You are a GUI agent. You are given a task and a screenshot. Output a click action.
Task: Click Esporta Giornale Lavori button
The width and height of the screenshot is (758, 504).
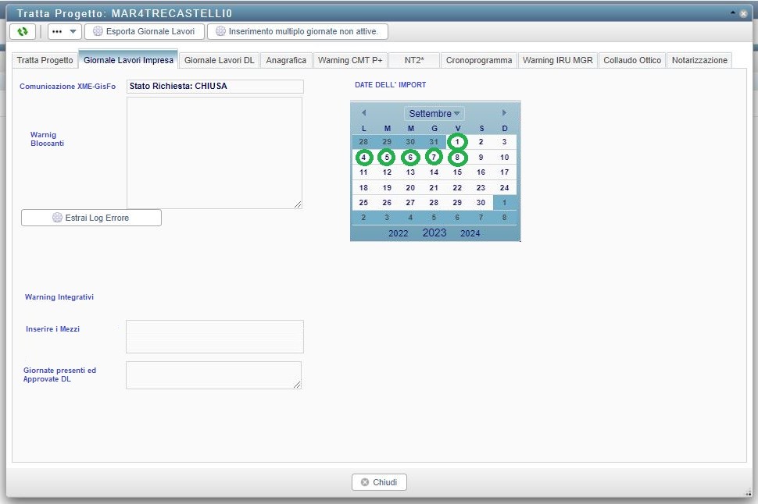pyautogui.click(x=145, y=31)
